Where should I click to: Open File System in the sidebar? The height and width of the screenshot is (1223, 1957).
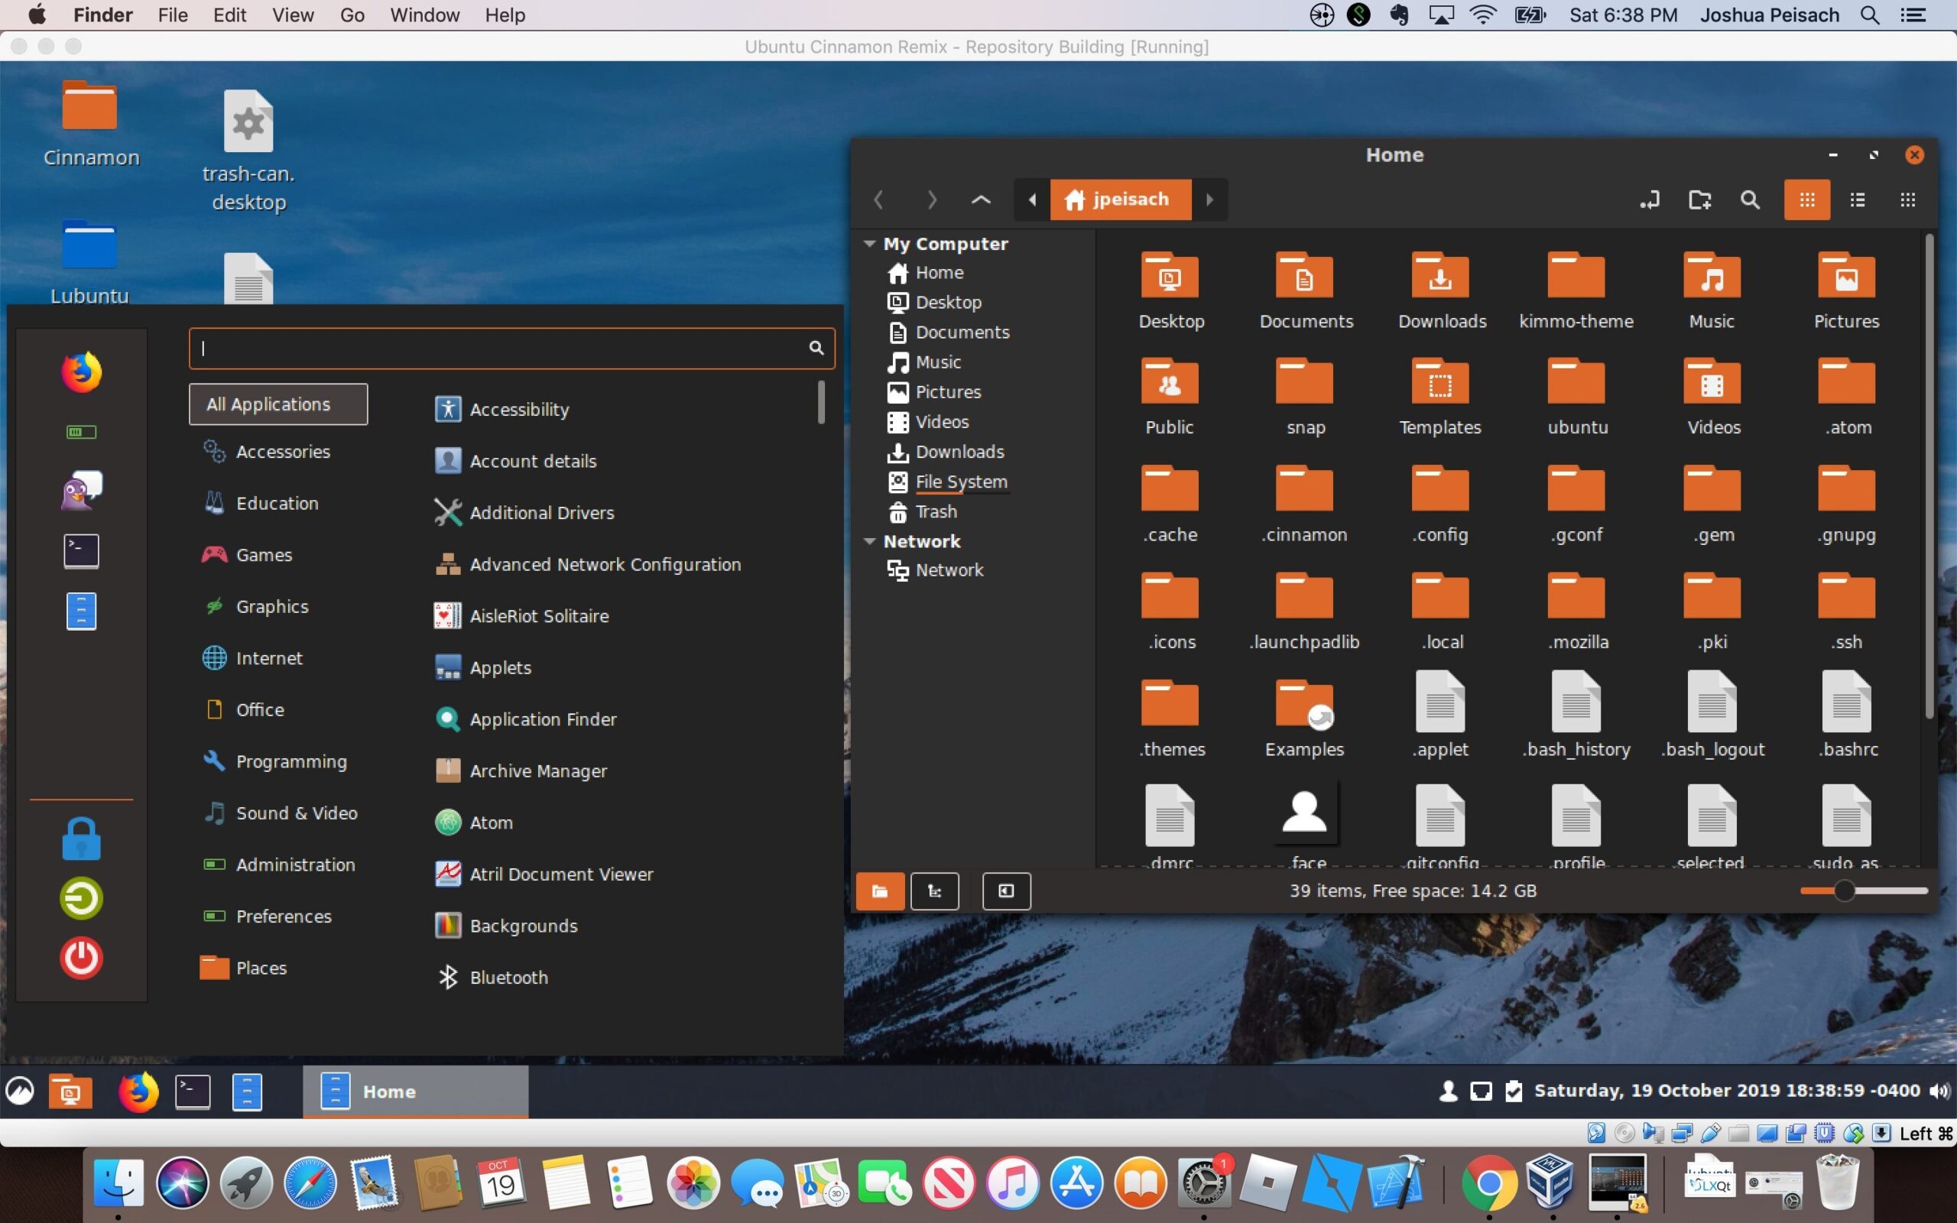pyautogui.click(x=948, y=482)
